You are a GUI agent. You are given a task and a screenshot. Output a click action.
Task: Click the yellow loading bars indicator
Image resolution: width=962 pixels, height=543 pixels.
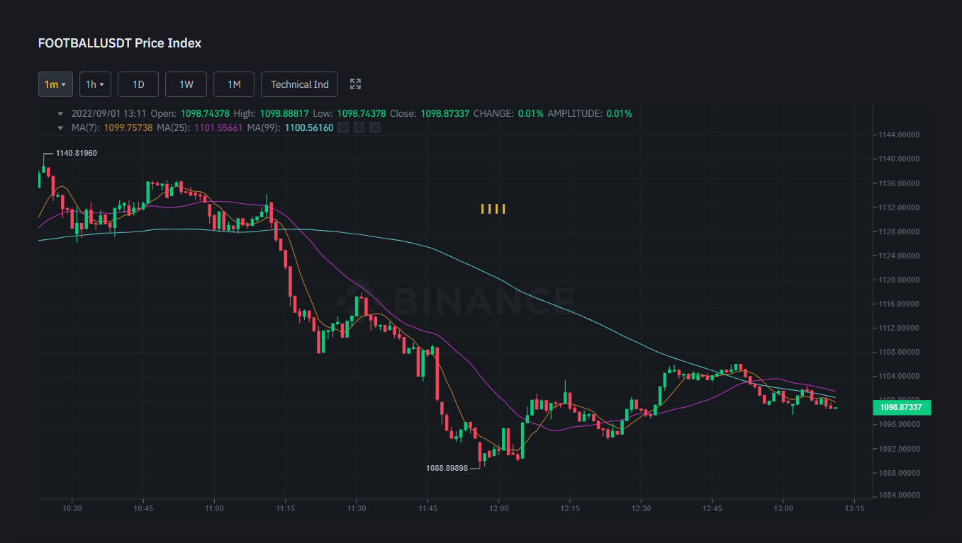point(493,209)
